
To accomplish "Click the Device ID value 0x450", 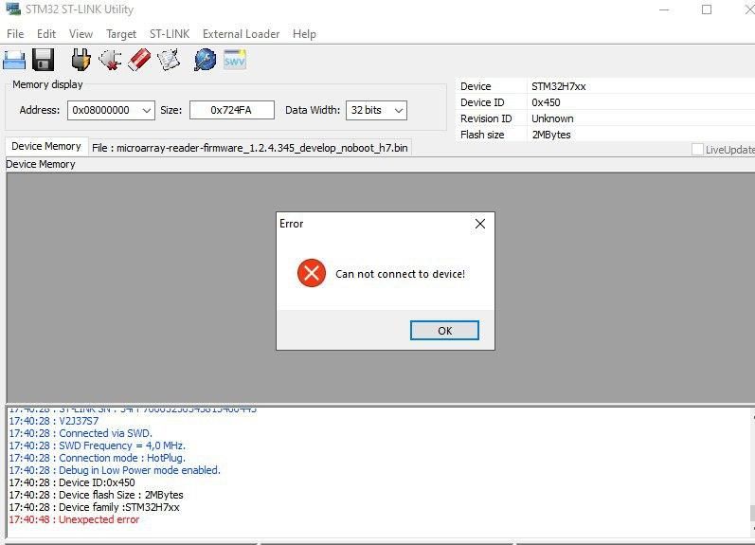I will pyautogui.click(x=546, y=102).
